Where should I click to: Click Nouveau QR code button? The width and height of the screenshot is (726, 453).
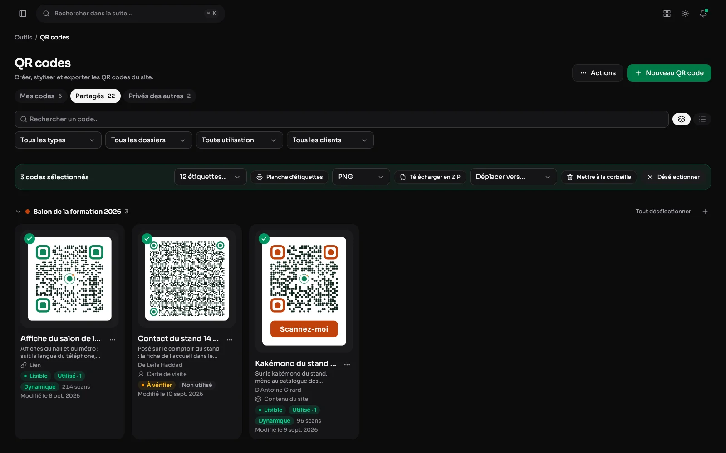[669, 73]
